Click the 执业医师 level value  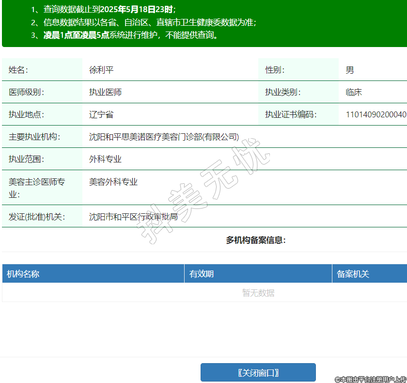tap(105, 92)
